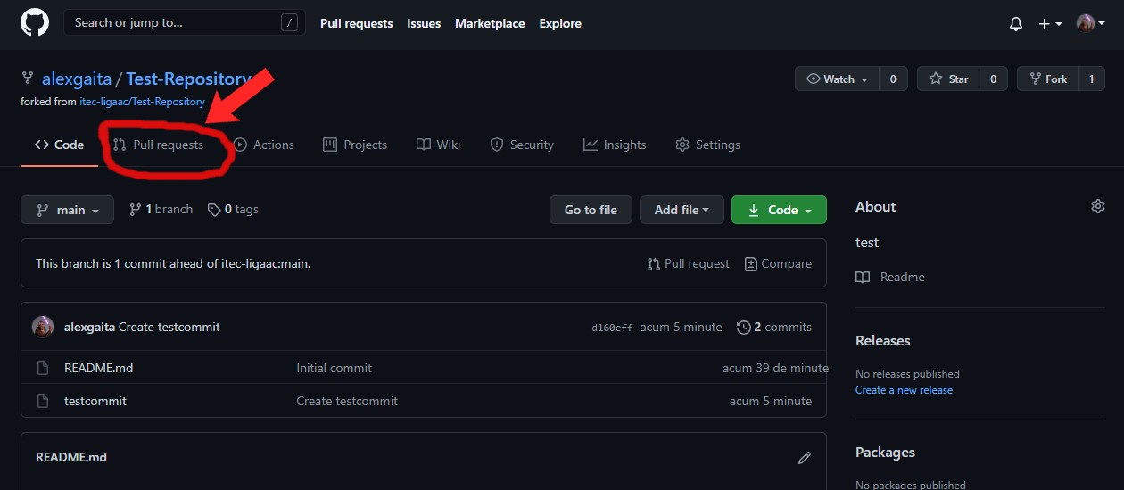Open the Initial commit message link
Image resolution: width=1124 pixels, height=490 pixels.
coord(335,368)
